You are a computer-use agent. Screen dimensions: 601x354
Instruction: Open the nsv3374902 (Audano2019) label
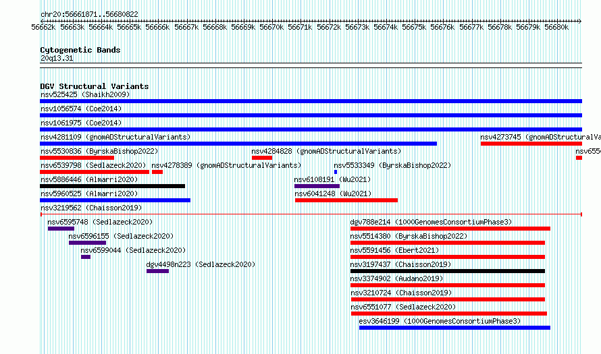(x=396, y=278)
